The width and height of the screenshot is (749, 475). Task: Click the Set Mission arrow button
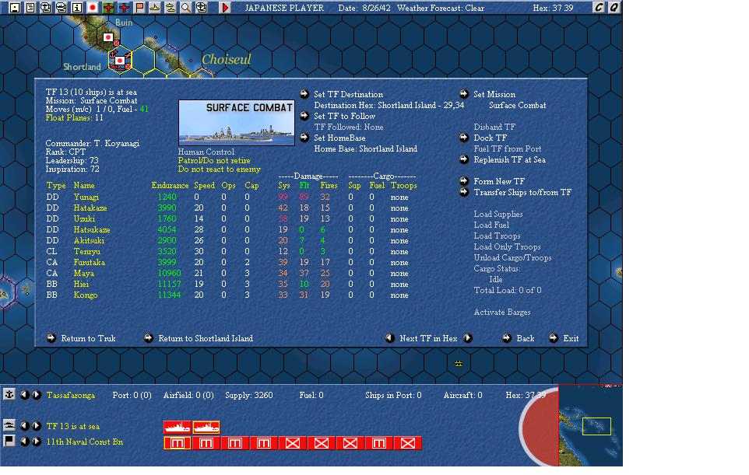click(464, 94)
